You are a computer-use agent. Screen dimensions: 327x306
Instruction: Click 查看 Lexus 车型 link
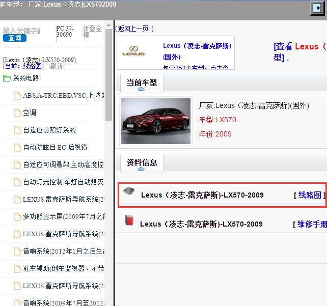pos(300,52)
